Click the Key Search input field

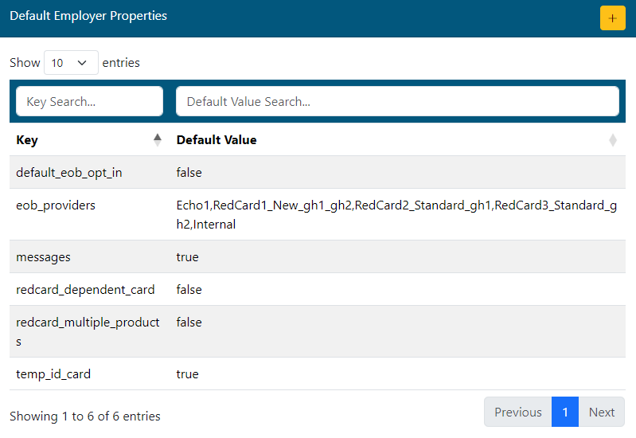click(x=89, y=101)
